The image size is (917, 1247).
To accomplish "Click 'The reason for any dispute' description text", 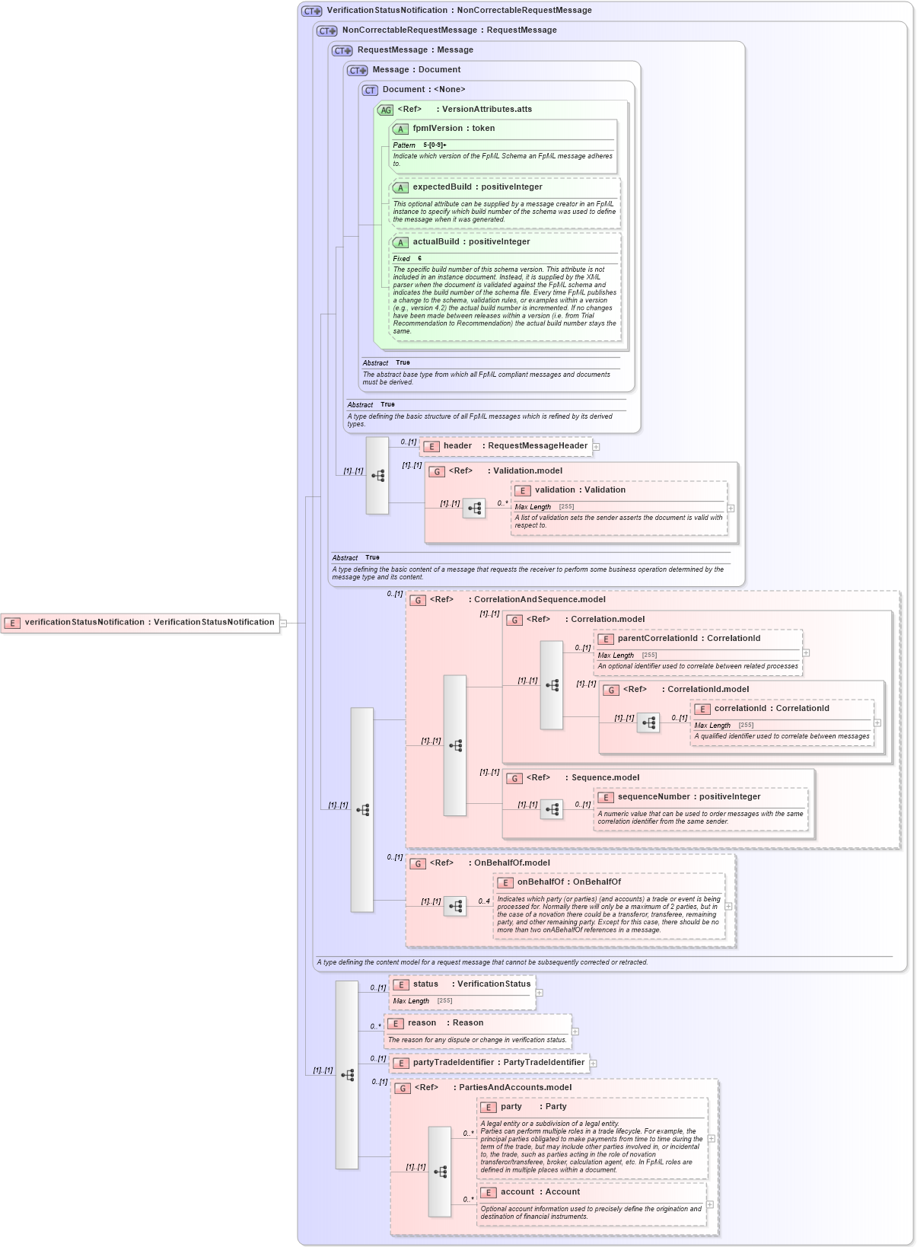I will [x=477, y=1040].
